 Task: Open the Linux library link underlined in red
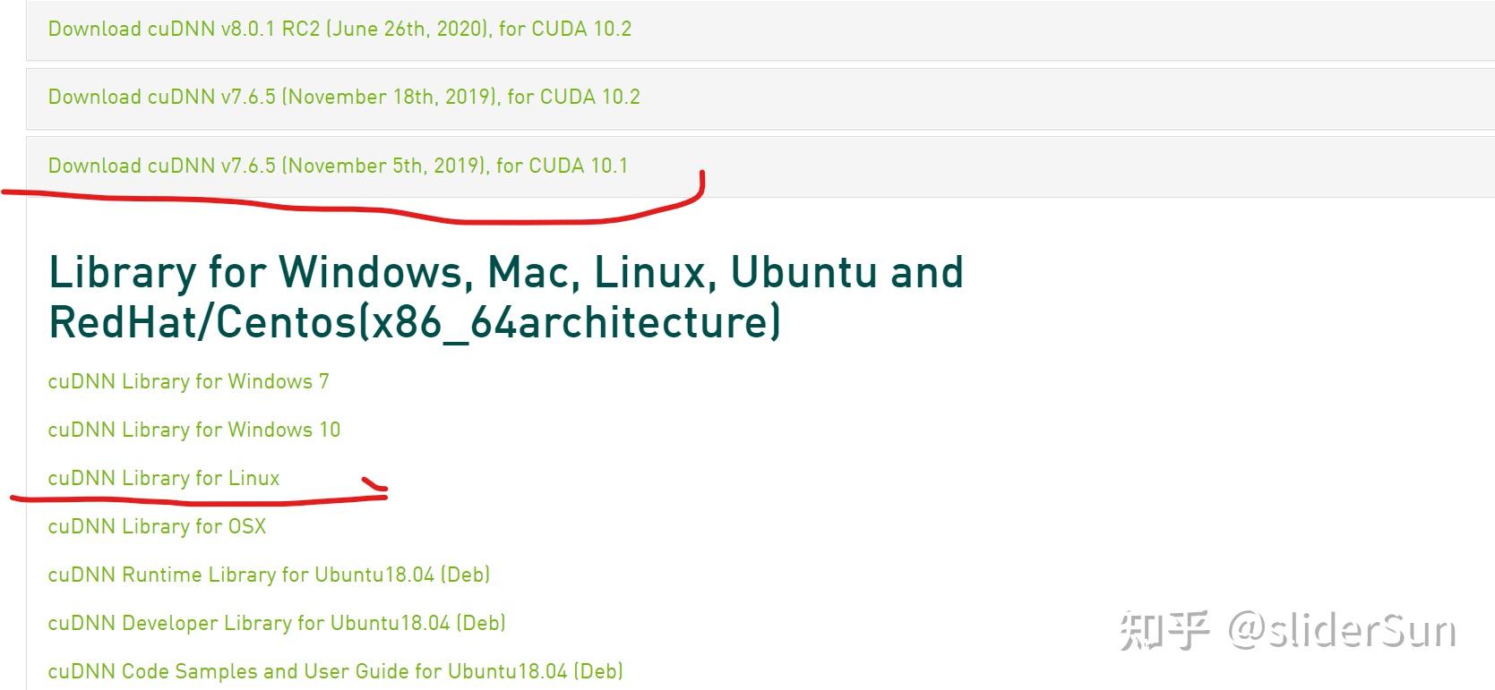tap(164, 478)
